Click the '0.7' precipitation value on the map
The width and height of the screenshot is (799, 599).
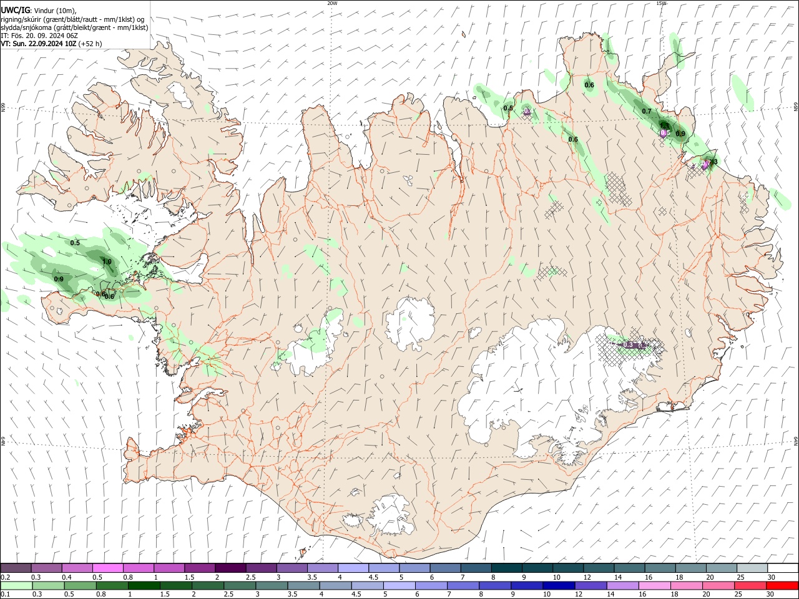[647, 112]
